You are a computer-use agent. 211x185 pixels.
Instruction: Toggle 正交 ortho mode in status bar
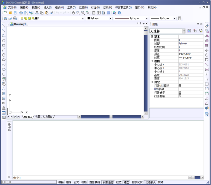coord(76,182)
